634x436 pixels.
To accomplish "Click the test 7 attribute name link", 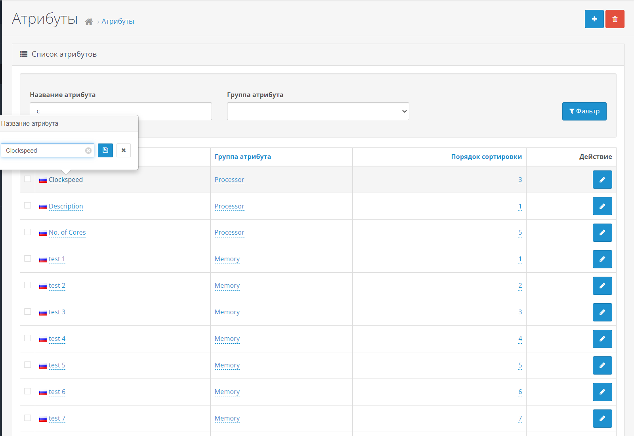I will coord(57,418).
